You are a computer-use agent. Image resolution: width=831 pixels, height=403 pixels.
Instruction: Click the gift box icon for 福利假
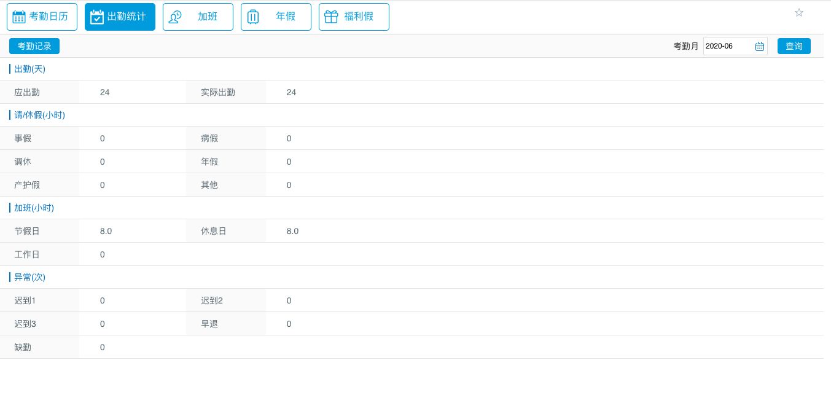pyautogui.click(x=331, y=17)
